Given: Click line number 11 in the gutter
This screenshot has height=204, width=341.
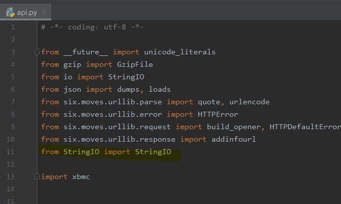Looking at the screenshot, I should click(10, 152).
